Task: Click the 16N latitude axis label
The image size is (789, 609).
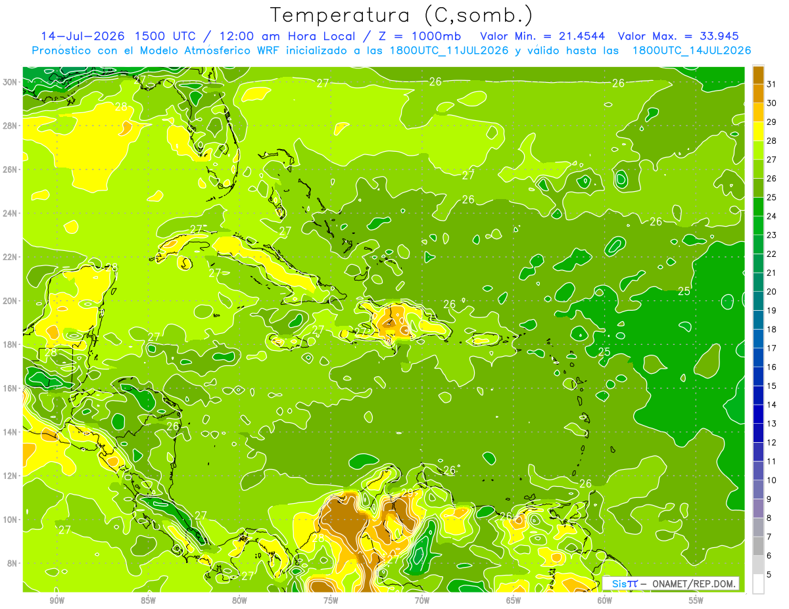Action: [x=11, y=388]
